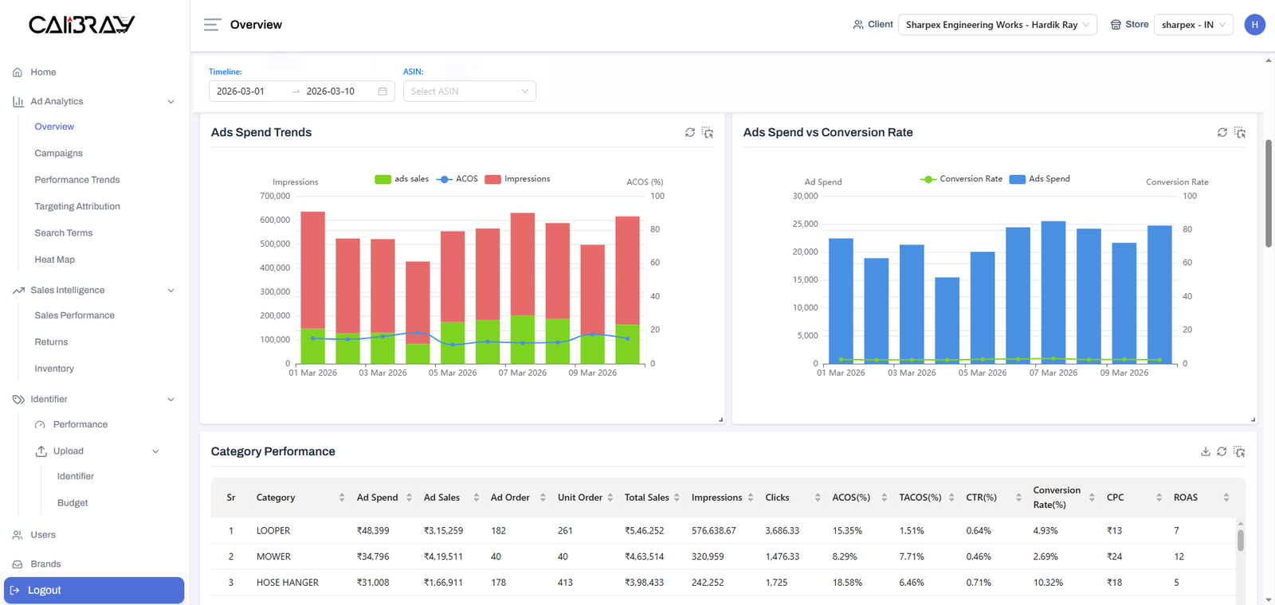
Task: Go to Heat Map page
Action: tap(54, 260)
